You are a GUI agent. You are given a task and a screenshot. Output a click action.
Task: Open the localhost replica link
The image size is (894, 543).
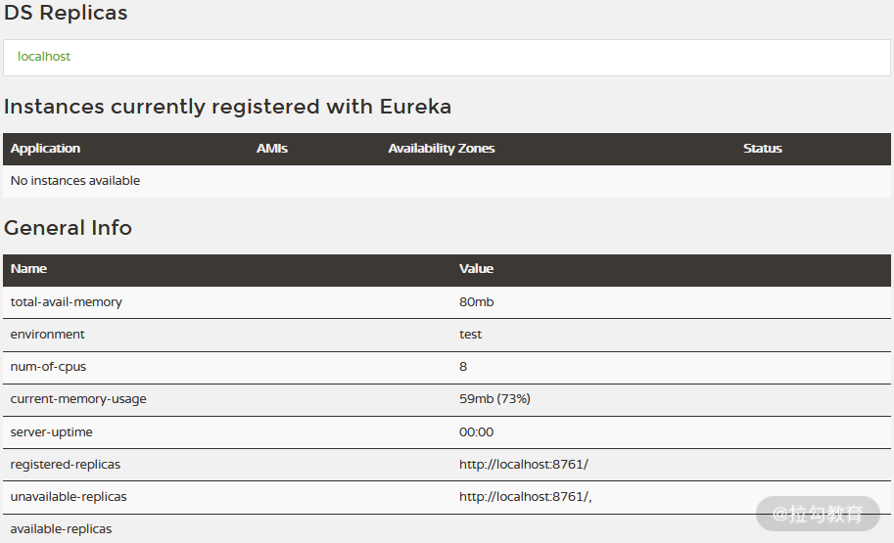tap(44, 57)
